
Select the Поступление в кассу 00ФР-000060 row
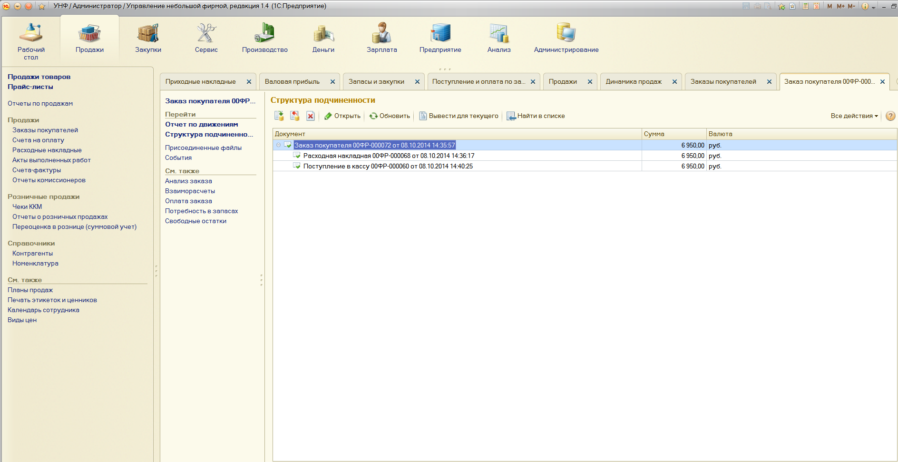click(388, 167)
